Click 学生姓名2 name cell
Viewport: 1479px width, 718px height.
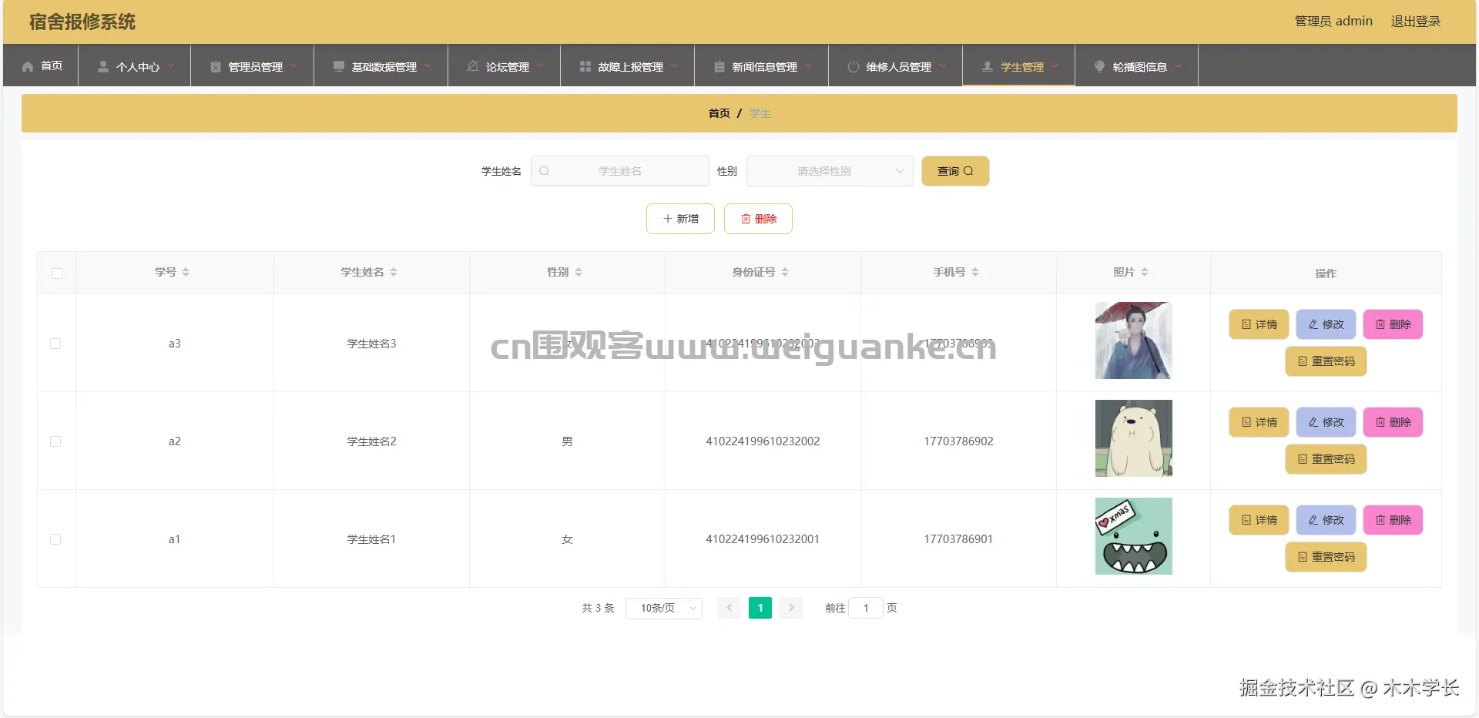[x=371, y=441]
